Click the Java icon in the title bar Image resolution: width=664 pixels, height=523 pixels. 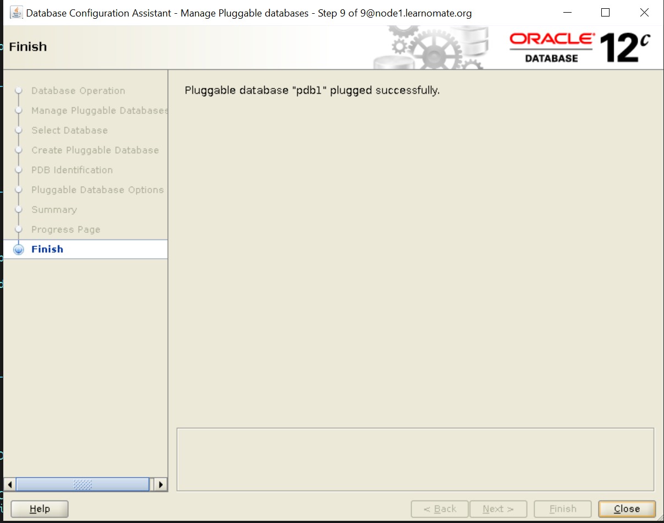coord(17,13)
